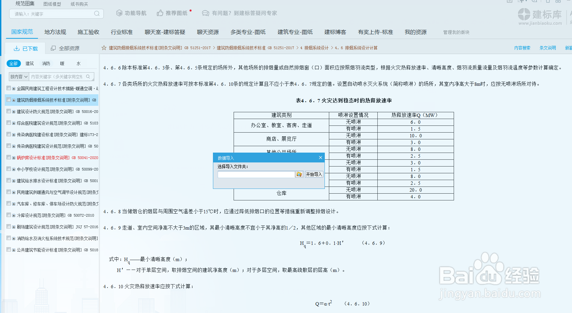Open the 按内容 filter dropdown
This screenshot has height=313, width=572.
pos(19,76)
